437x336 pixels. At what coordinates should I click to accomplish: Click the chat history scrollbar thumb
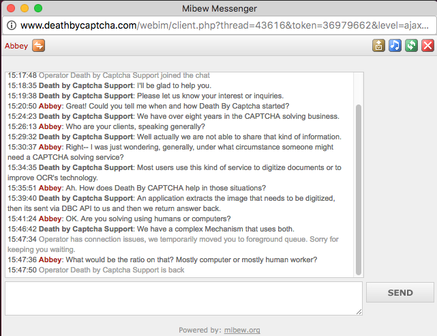point(359,190)
